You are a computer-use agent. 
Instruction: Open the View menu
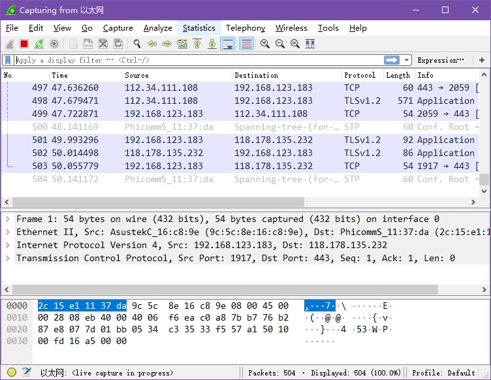click(x=62, y=28)
